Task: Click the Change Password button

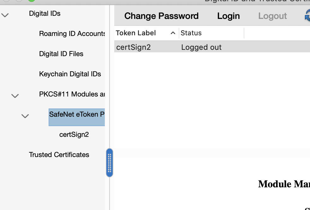Action: tap(161, 16)
